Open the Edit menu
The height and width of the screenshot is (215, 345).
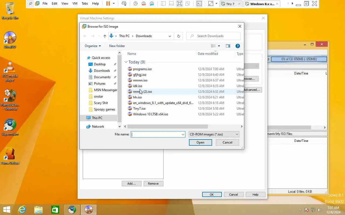point(54,3)
